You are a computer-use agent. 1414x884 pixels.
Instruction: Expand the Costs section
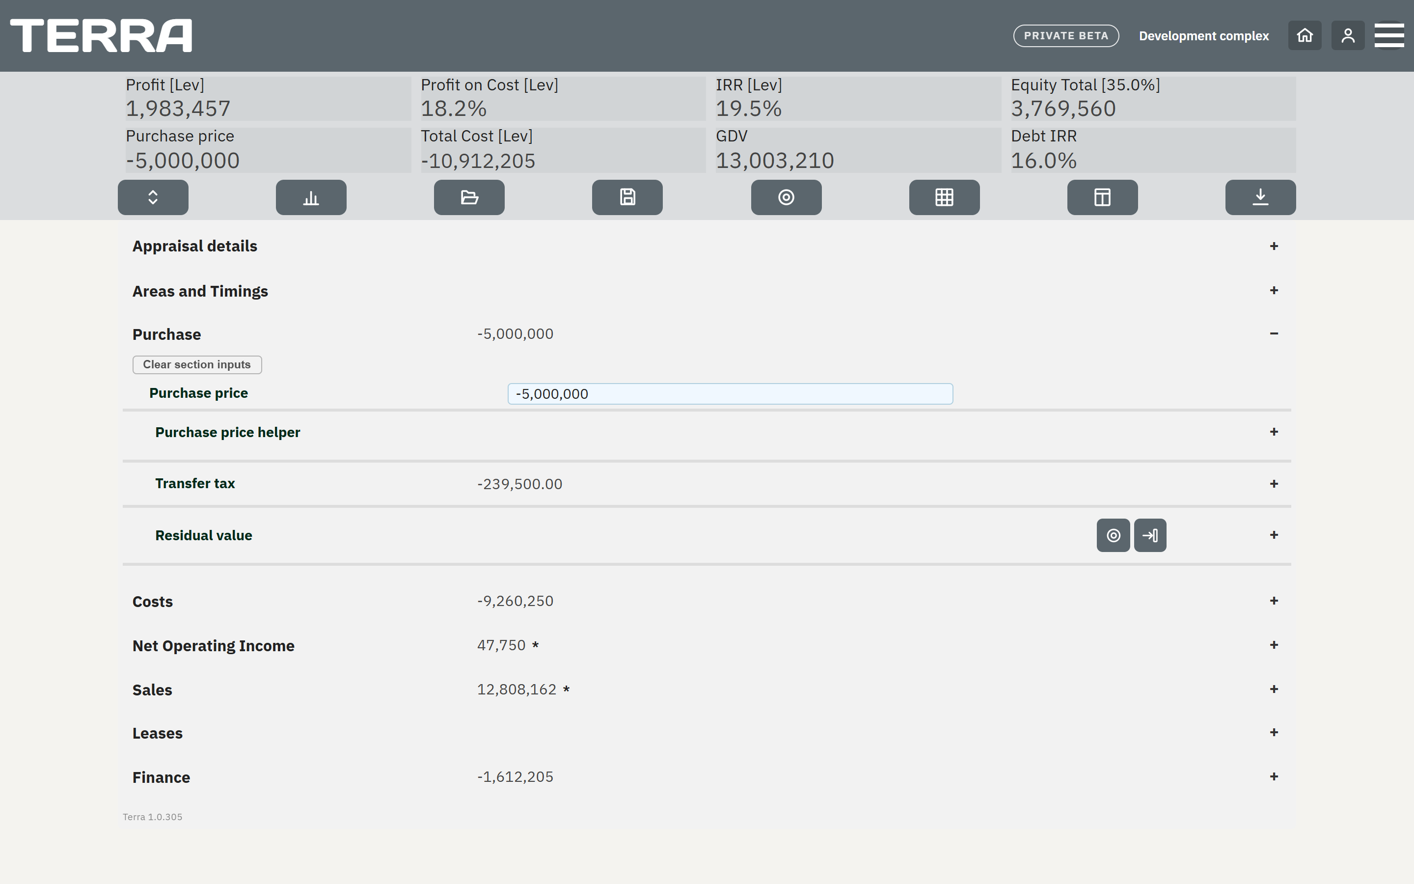1274,601
